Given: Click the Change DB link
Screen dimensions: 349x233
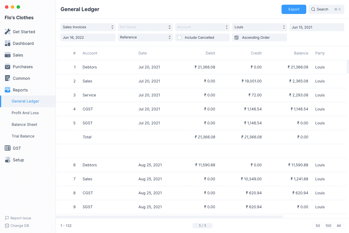Looking at the screenshot, I should tap(19, 226).
